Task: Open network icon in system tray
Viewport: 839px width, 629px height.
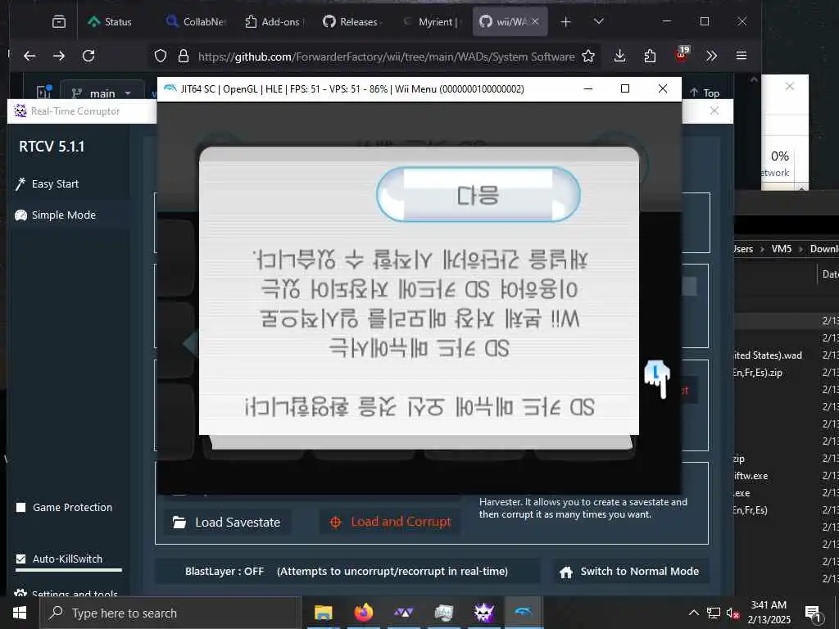Action: click(x=714, y=613)
